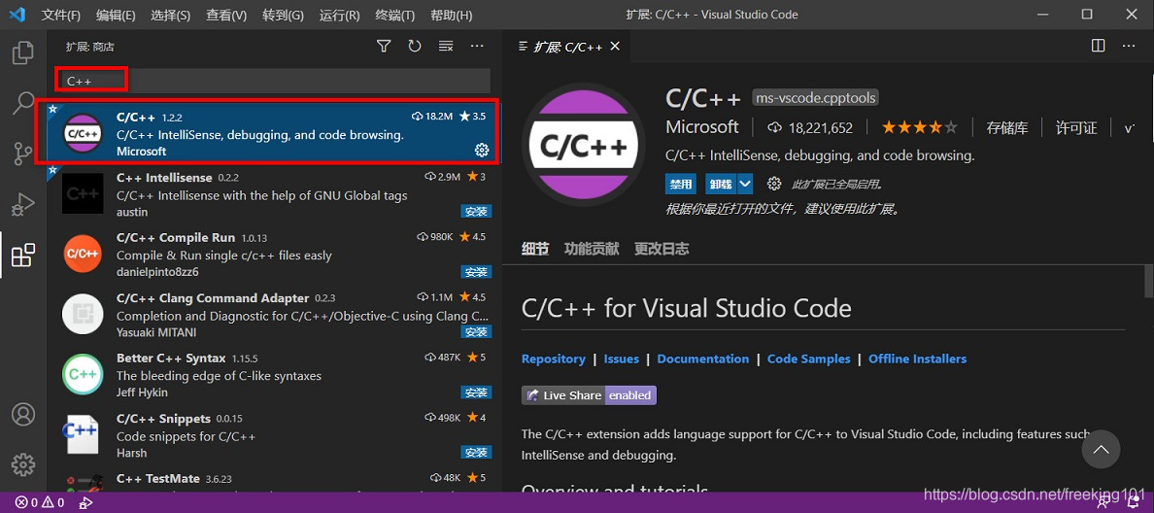Install C/C++ Snippets extension

[x=476, y=452]
